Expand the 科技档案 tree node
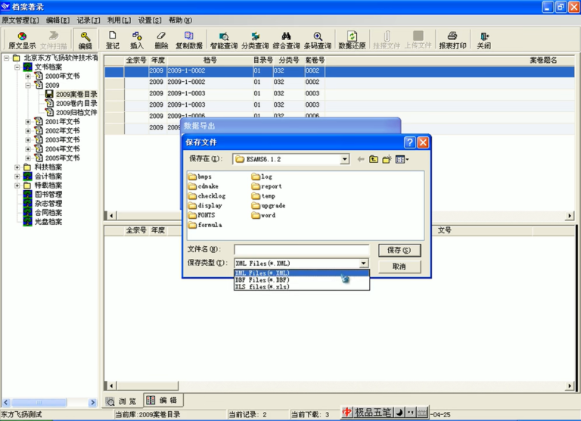Screen dimensions: 581x421 (17, 167)
